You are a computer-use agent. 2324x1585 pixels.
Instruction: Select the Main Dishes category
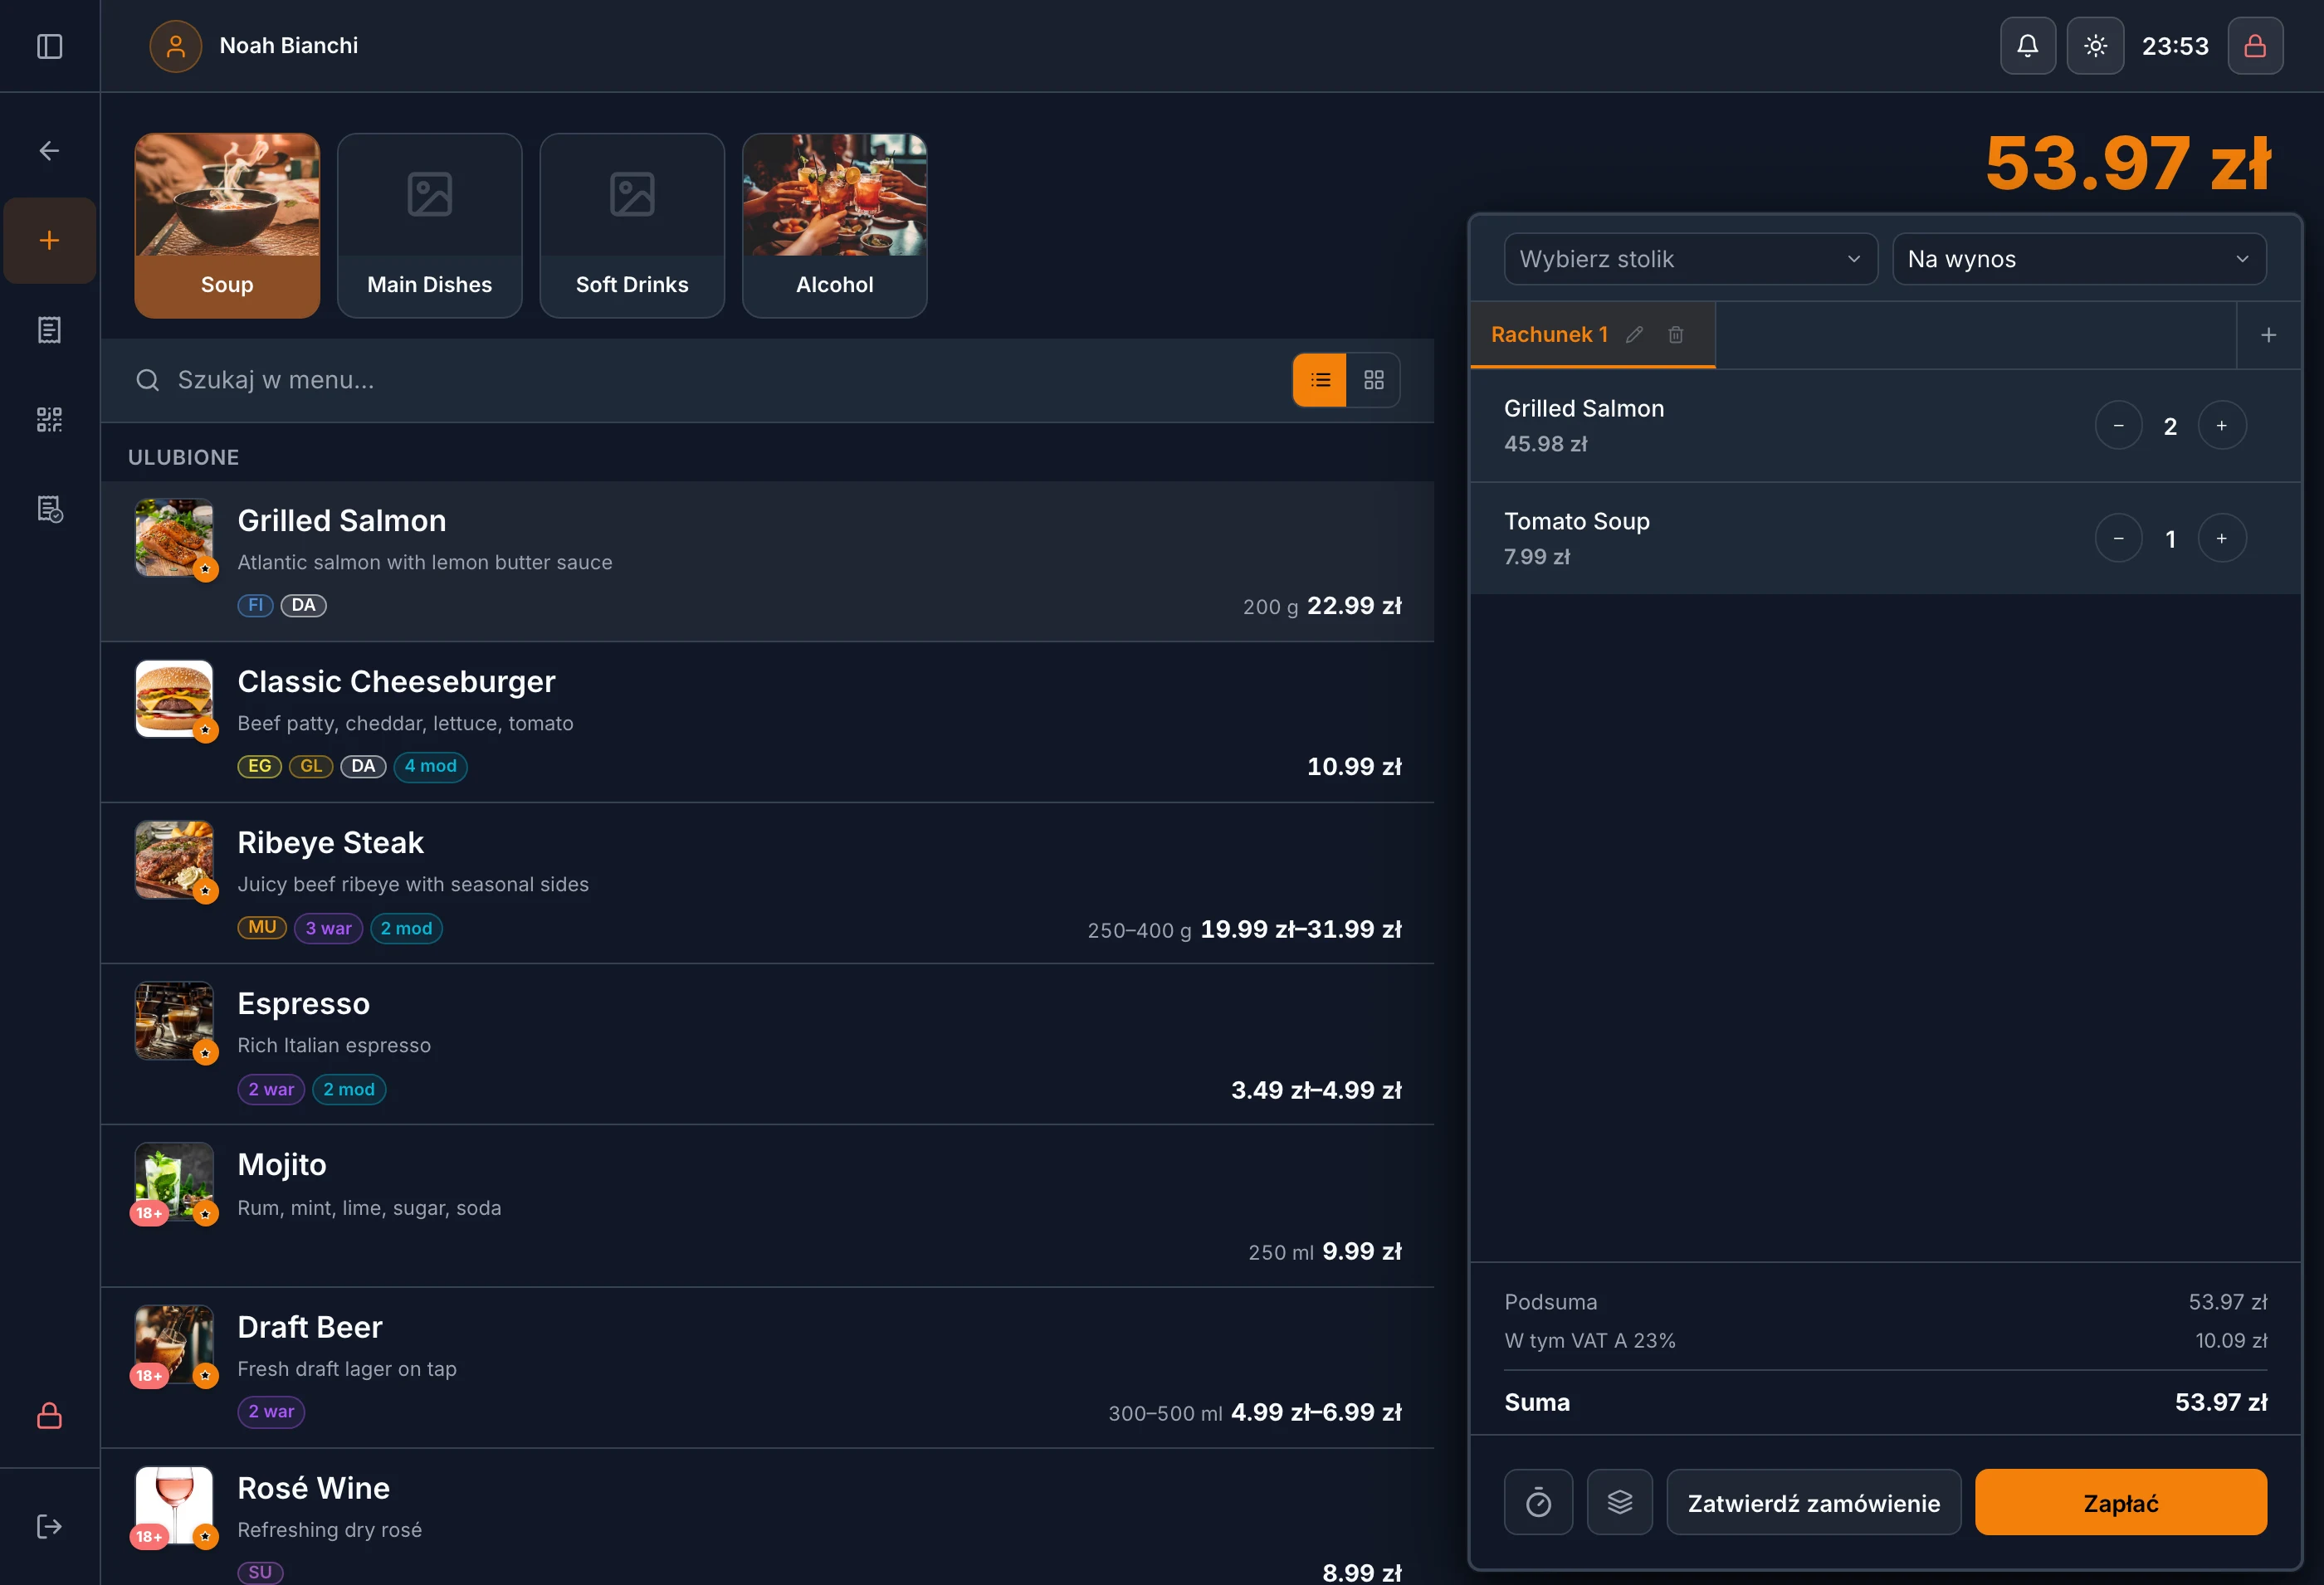[430, 226]
